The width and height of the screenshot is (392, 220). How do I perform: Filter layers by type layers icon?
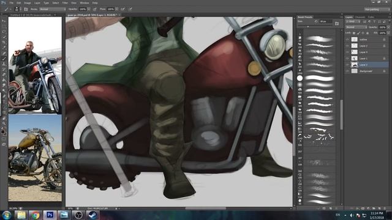[x=374, y=22]
